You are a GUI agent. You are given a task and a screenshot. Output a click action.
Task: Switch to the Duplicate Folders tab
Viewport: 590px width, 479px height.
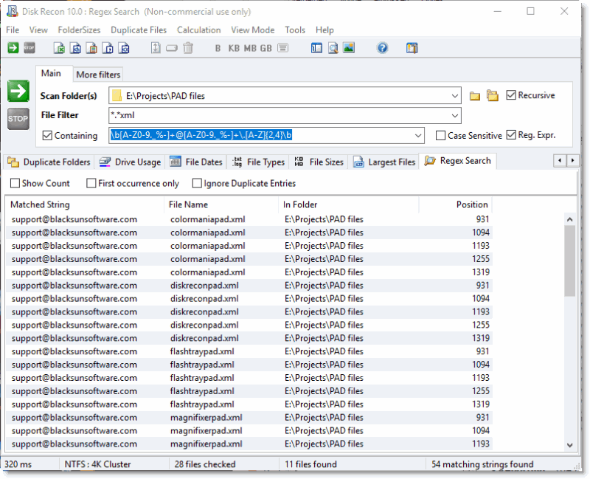pos(49,162)
